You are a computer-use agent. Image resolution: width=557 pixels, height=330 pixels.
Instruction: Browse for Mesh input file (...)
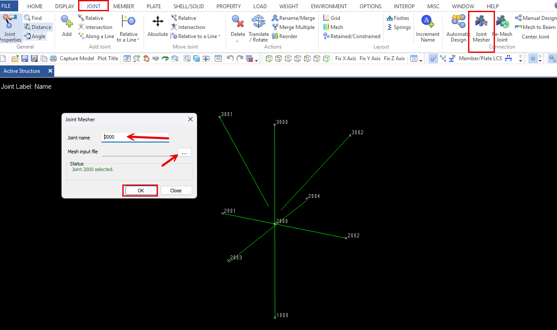(x=184, y=152)
